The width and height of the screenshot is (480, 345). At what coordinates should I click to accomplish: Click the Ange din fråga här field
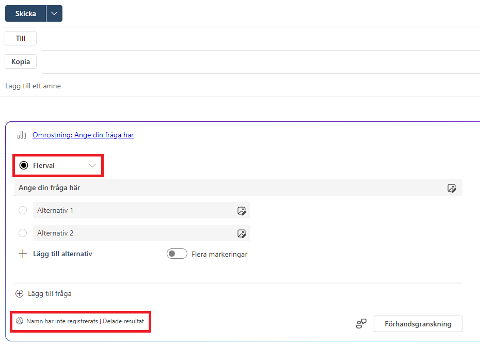click(230, 187)
